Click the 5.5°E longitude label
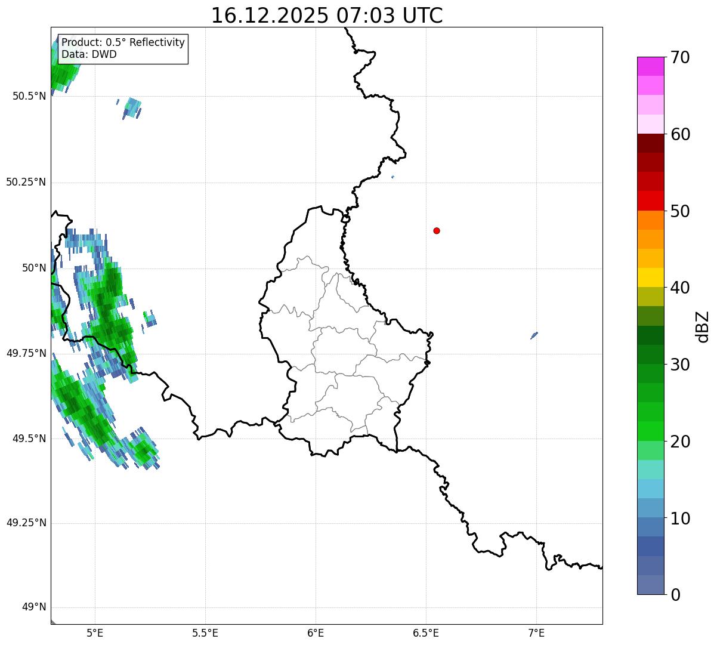Image resolution: width=717 pixels, height=645 pixels. click(205, 632)
